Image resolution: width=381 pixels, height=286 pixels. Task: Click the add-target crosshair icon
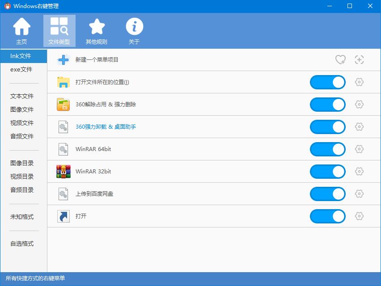coord(359,59)
